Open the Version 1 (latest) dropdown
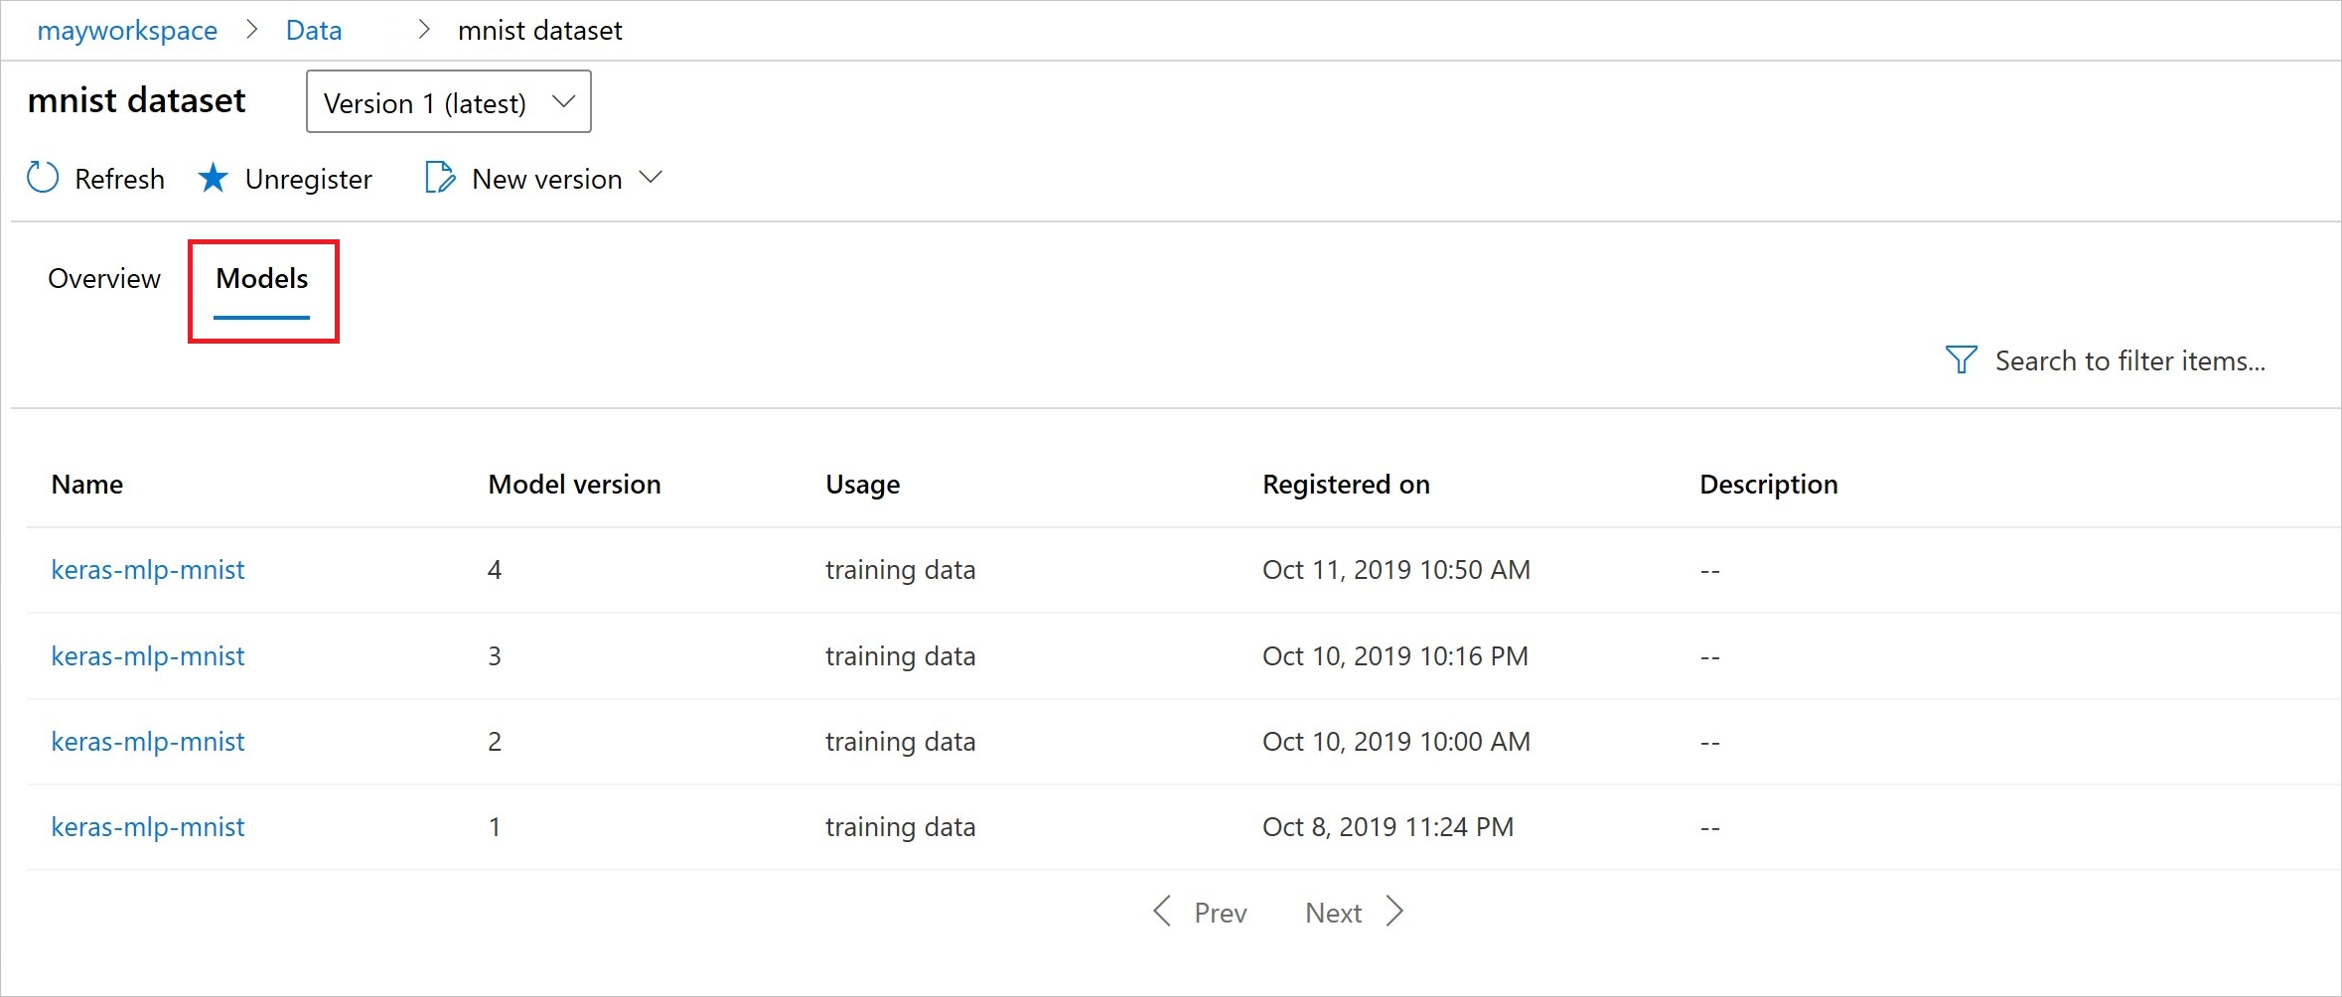 point(449,102)
